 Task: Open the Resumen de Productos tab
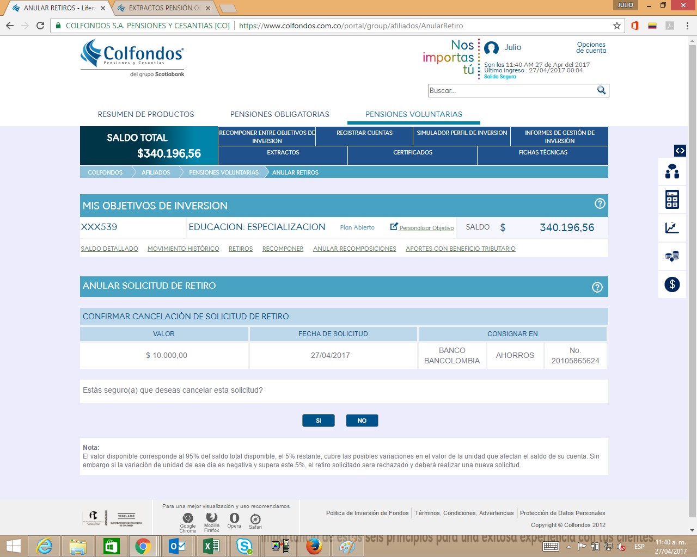(x=146, y=114)
